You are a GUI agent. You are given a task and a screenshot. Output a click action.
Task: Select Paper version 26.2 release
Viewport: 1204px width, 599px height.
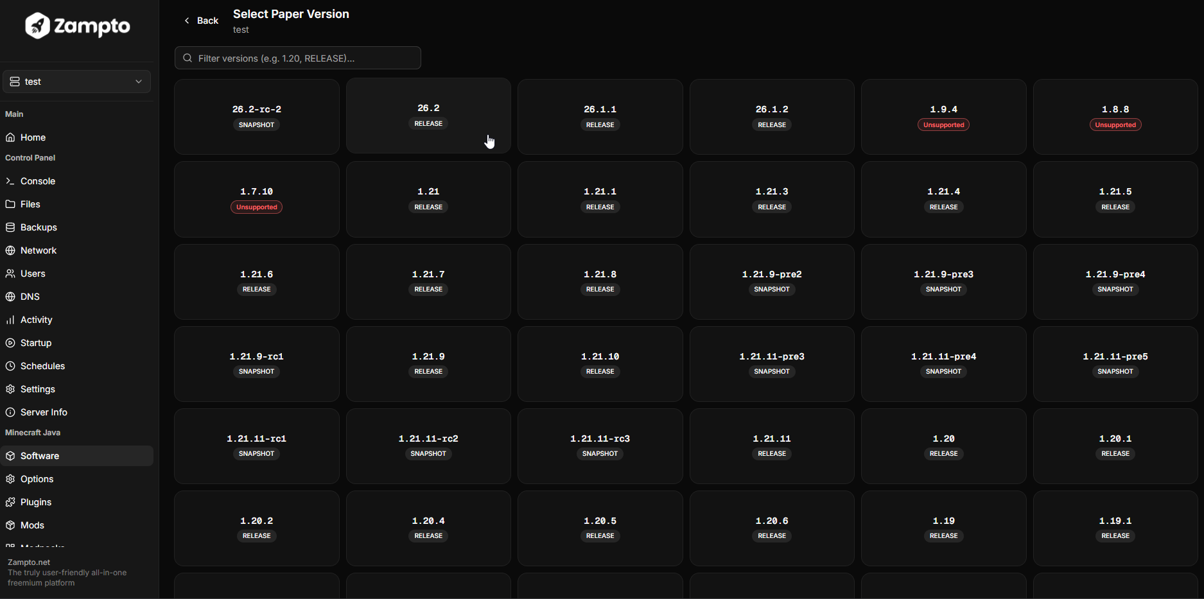coord(428,116)
